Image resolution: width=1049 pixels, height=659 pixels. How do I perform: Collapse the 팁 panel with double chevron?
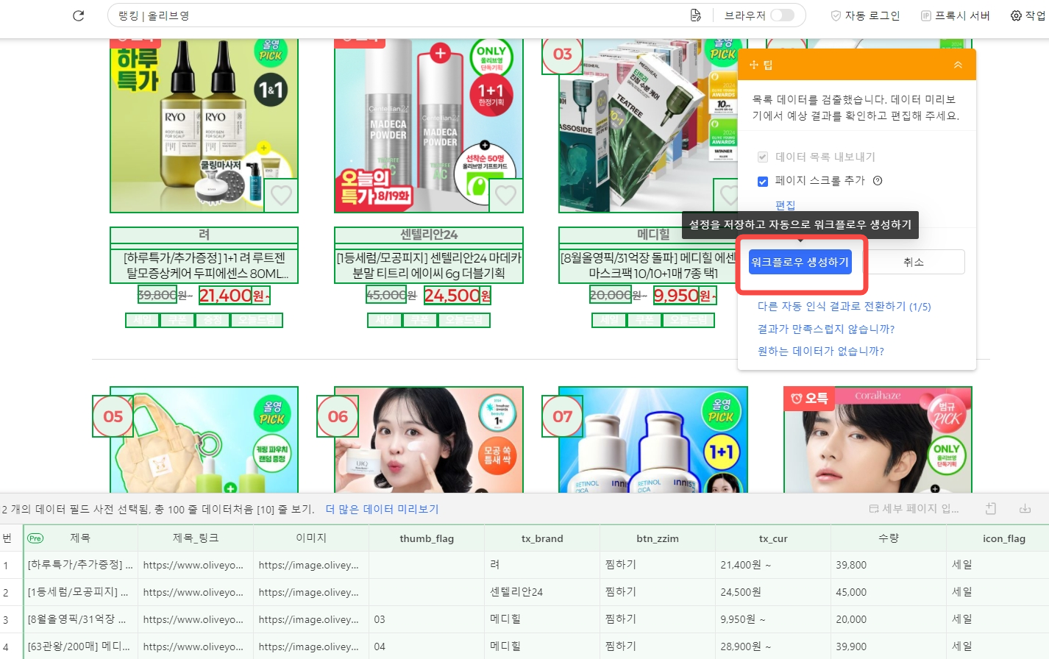tap(958, 65)
